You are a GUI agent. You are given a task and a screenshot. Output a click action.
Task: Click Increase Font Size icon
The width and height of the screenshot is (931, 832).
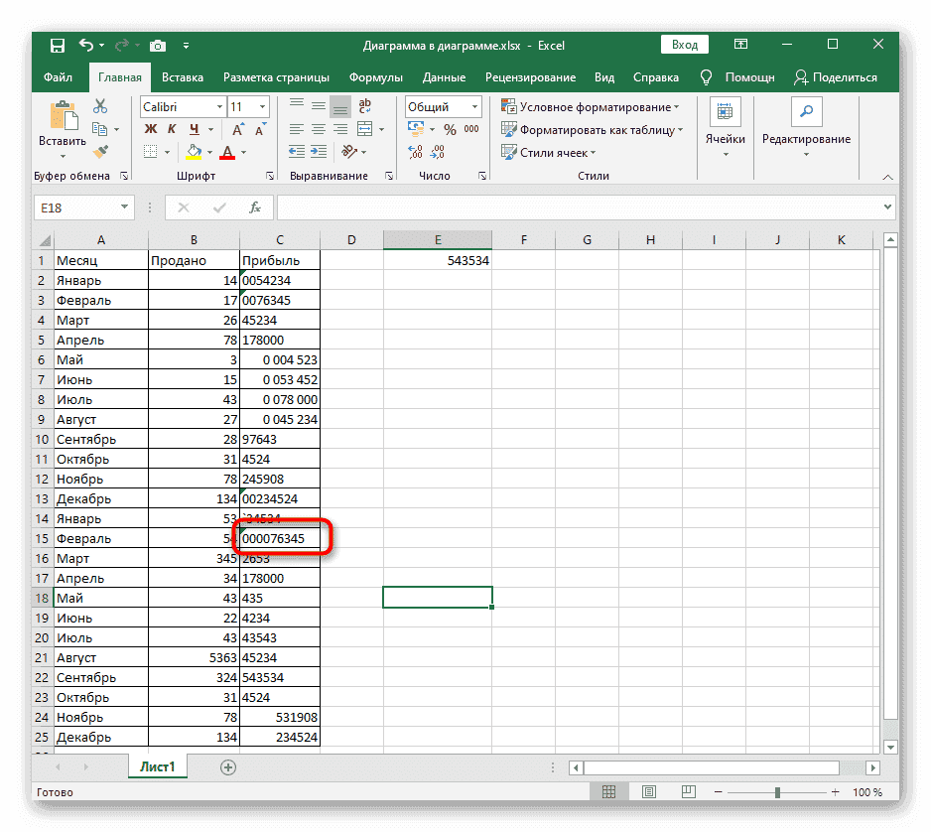(x=236, y=129)
